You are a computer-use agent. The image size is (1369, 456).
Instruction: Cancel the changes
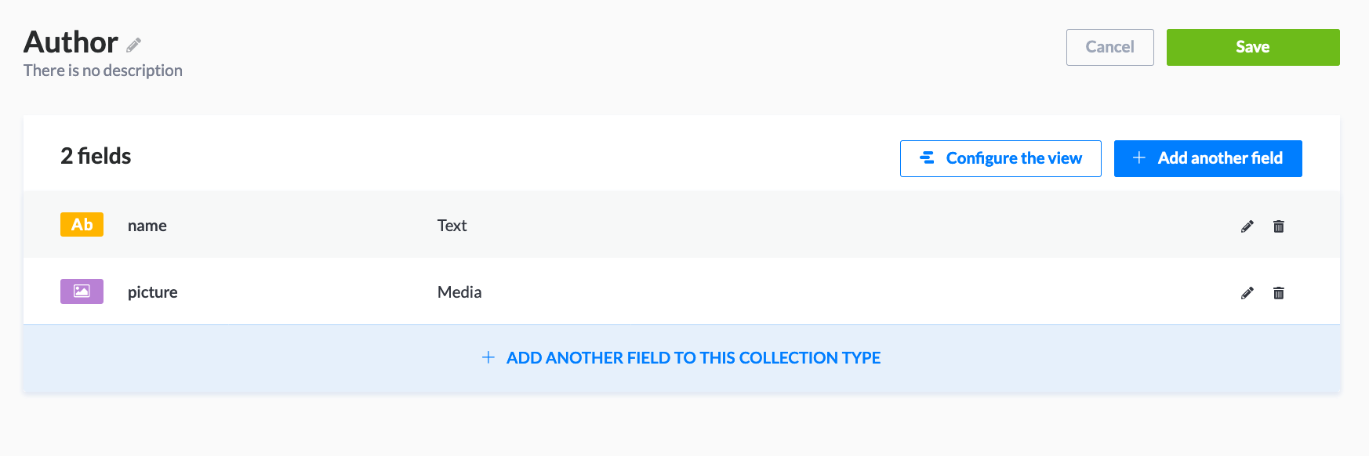(1109, 47)
